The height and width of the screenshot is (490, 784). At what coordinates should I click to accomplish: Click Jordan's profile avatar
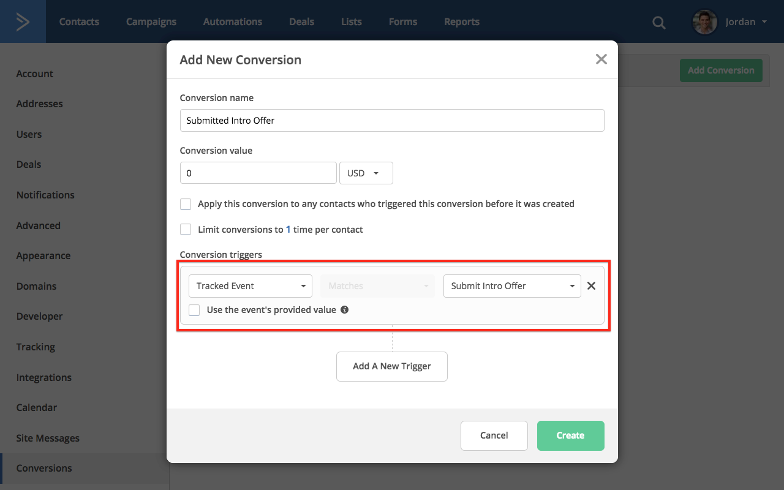704,22
